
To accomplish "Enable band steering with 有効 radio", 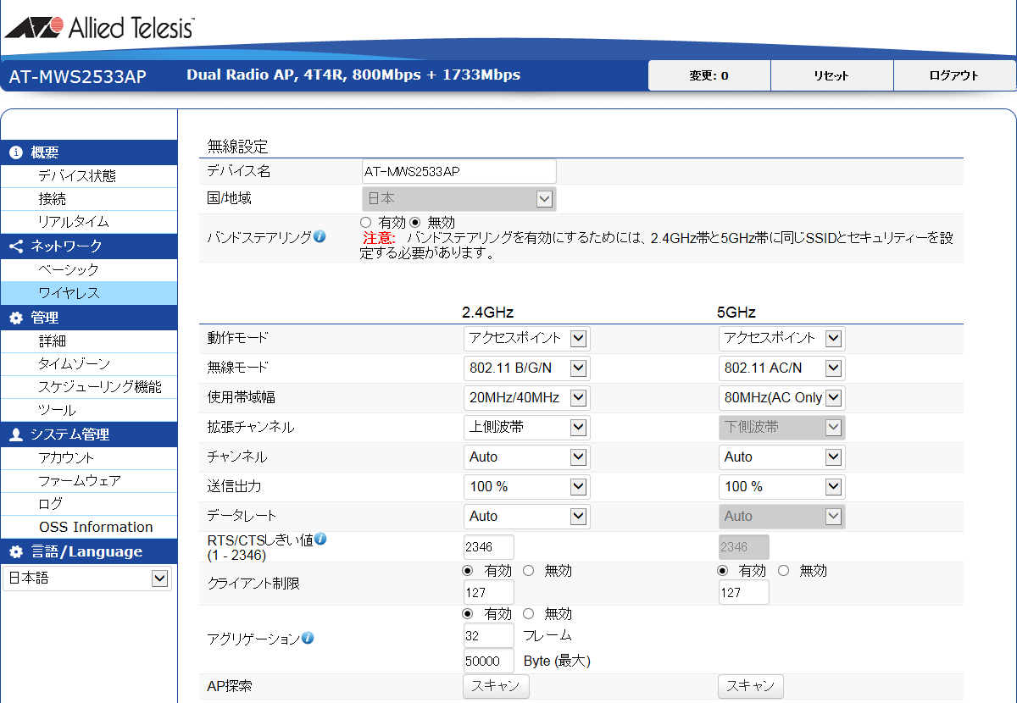I will [365, 222].
